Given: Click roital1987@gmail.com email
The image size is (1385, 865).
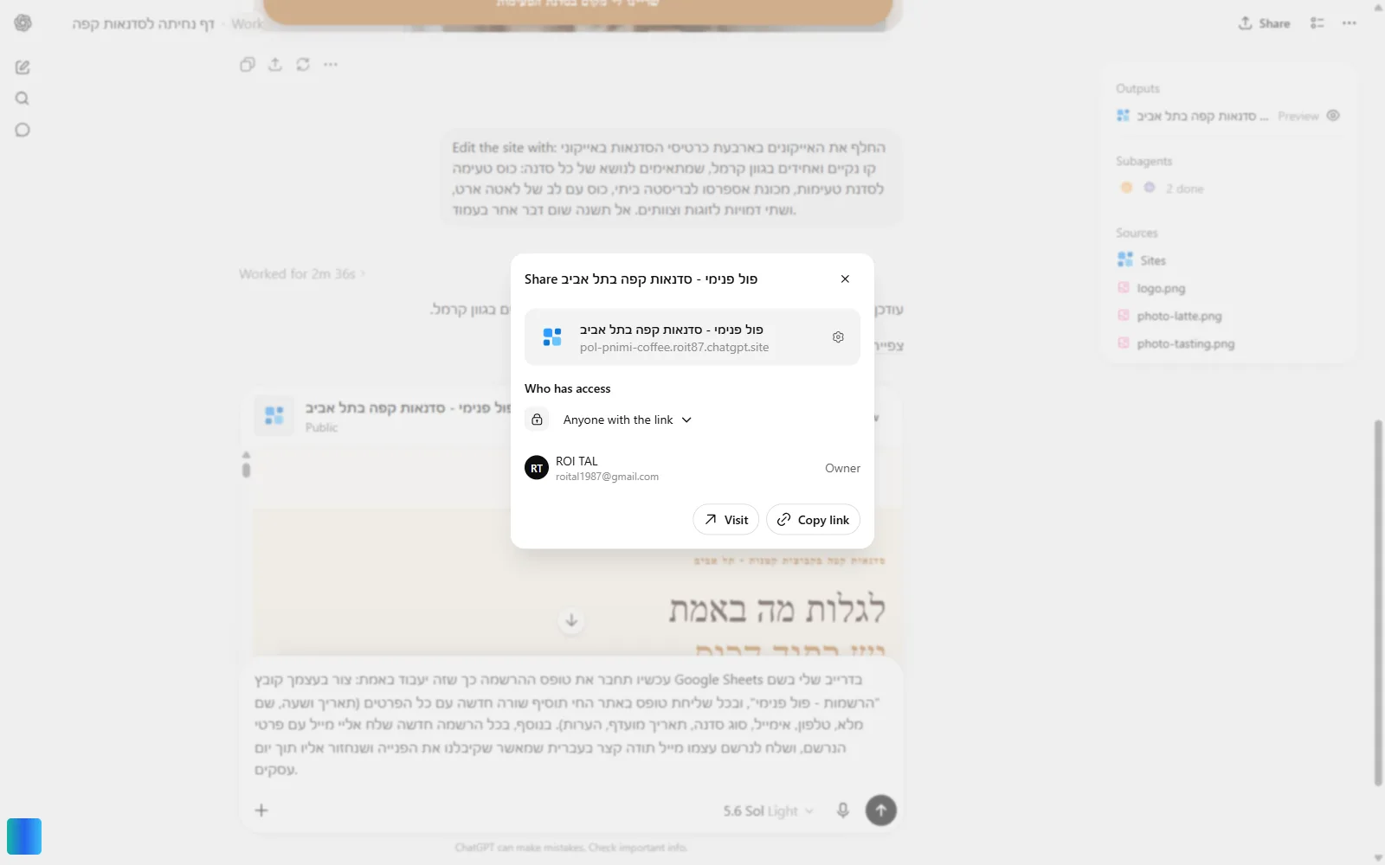Looking at the screenshot, I should (607, 477).
